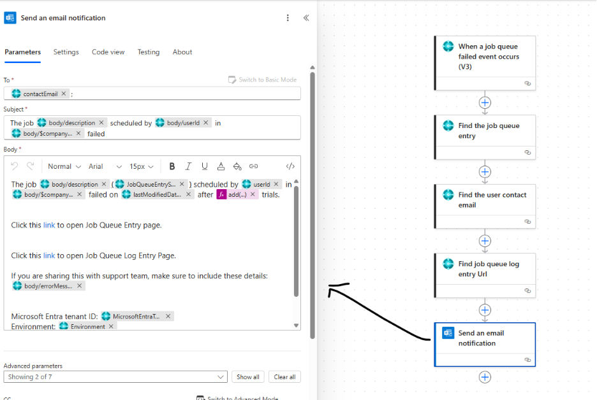Expand the Showing 2 of 7 advanced parameters dropdown
The height and width of the screenshot is (400, 597).
coord(115,376)
